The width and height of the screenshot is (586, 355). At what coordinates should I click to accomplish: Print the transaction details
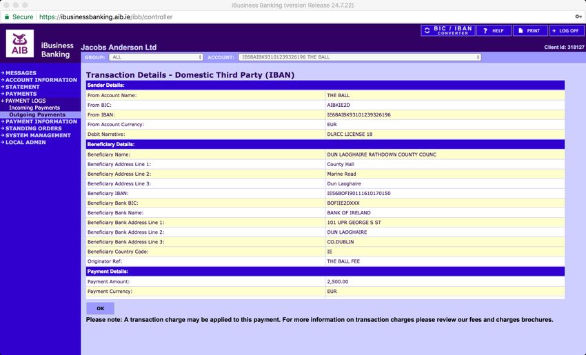tap(530, 30)
